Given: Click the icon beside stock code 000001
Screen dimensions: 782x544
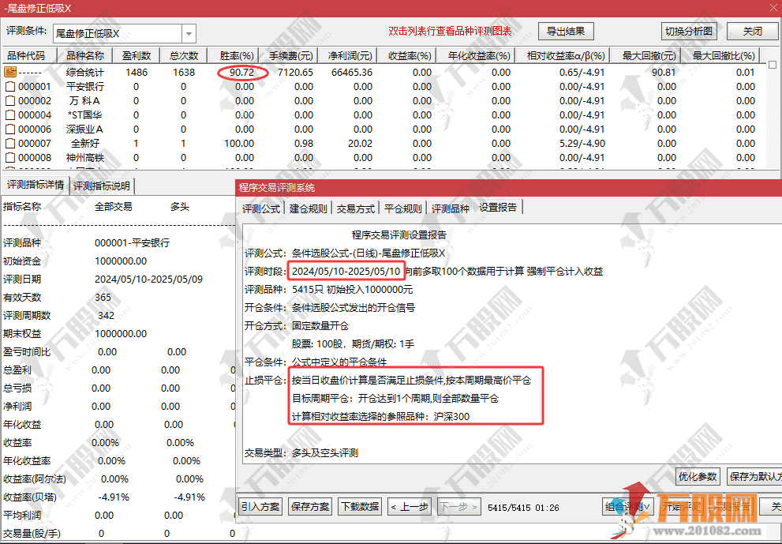Looking at the screenshot, I should coord(10,86).
